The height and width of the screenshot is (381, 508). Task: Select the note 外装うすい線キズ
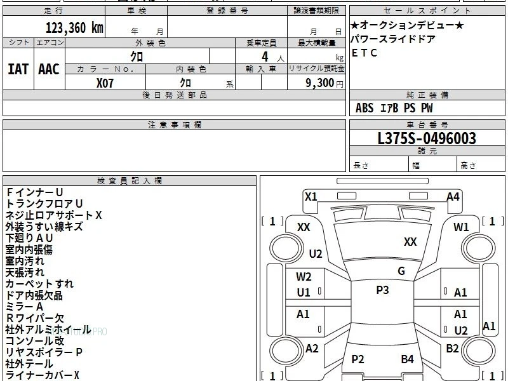pyautogui.click(x=44, y=227)
